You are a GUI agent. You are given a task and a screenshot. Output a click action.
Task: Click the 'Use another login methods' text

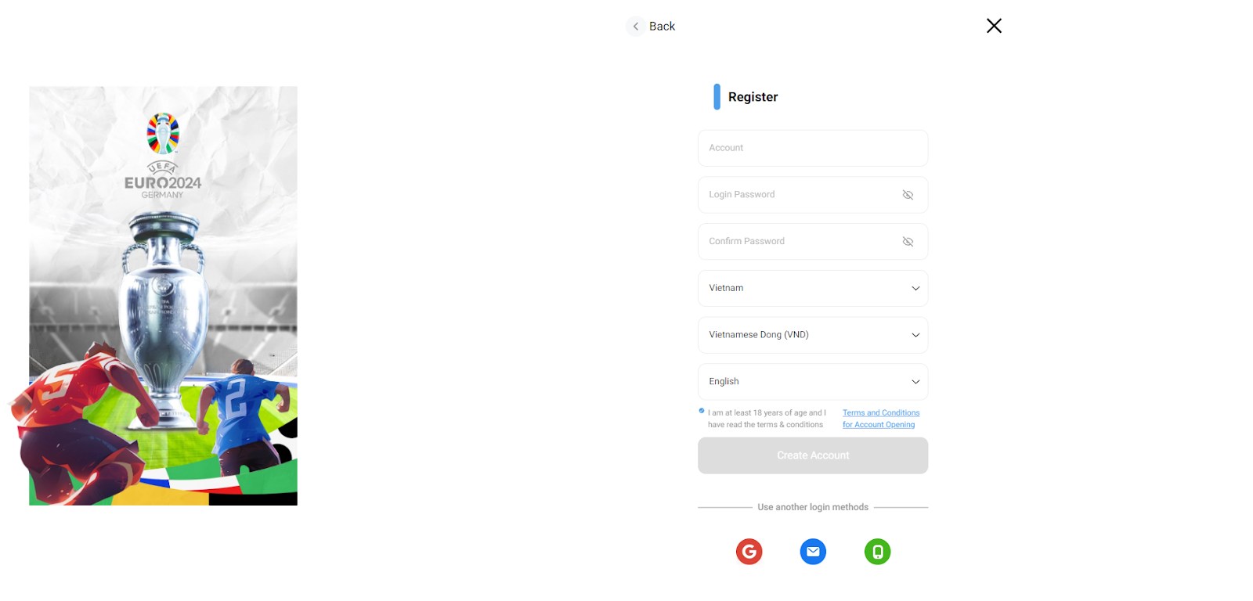pos(813,507)
